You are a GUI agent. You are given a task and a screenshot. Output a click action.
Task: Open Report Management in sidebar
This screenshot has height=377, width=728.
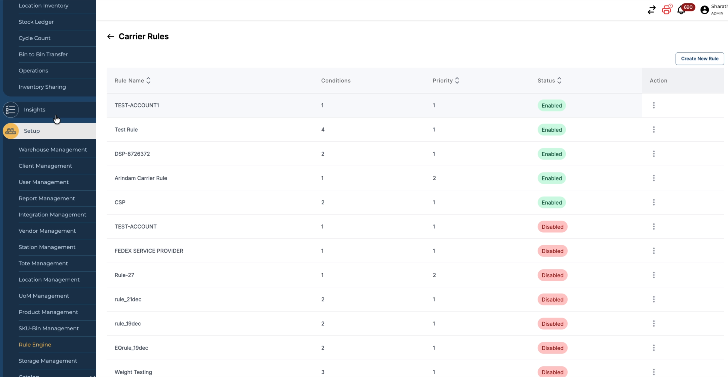[x=47, y=199]
